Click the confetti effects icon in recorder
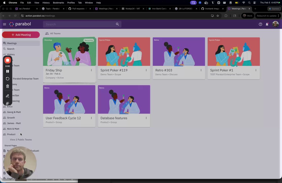The height and width of the screenshot is (183, 282). 8,103
